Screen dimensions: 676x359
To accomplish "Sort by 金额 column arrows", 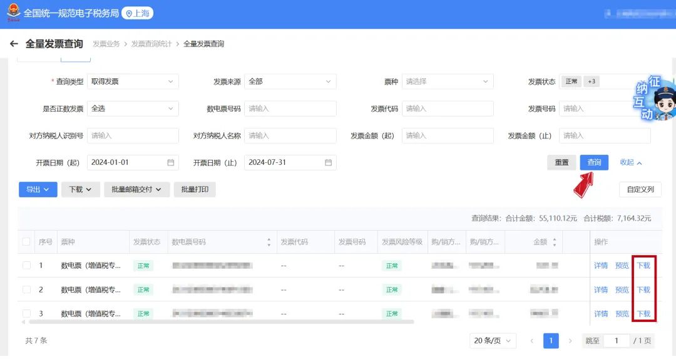I will click(x=555, y=242).
